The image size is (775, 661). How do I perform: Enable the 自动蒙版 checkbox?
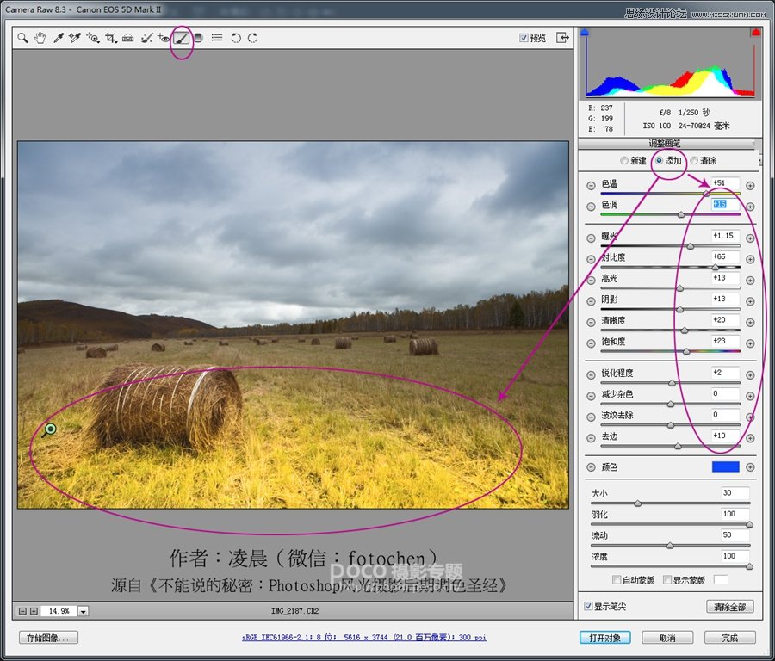(x=617, y=580)
